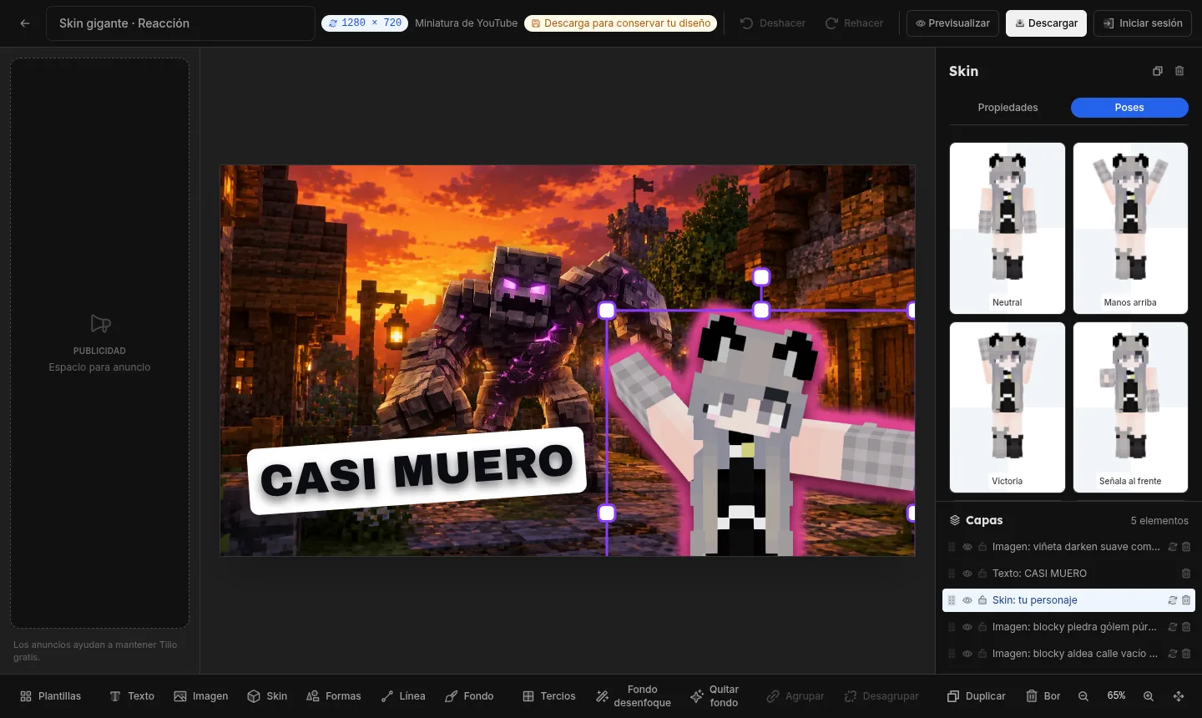The image size is (1202, 718).
Task: Hide the 'blocky piedra gólem' image layer
Action: pyautogui.click(x=967, y=627)
